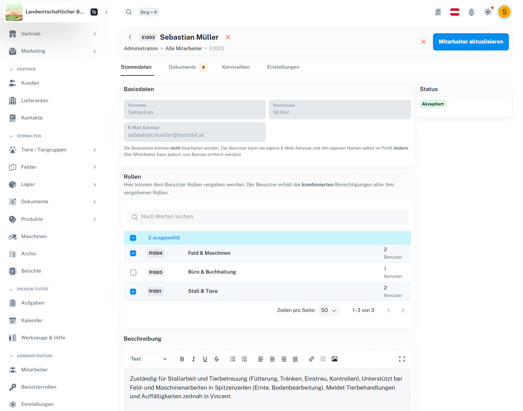Open Maschinen in the sidebar

[53, 237]
